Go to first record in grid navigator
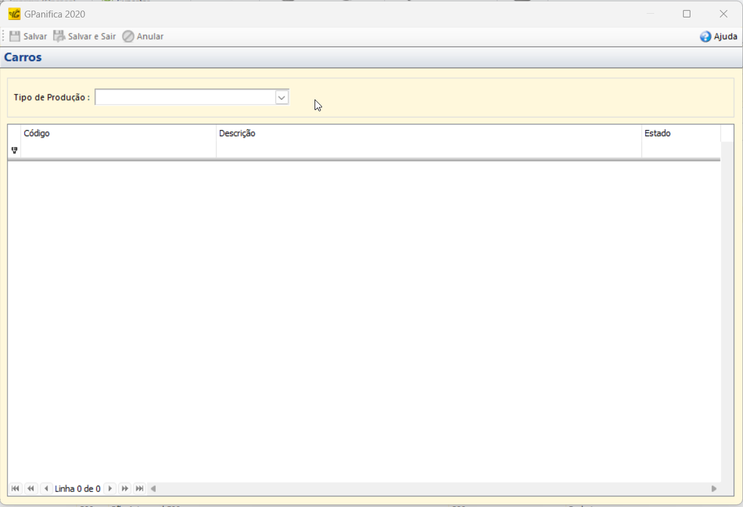 [15, 488]
